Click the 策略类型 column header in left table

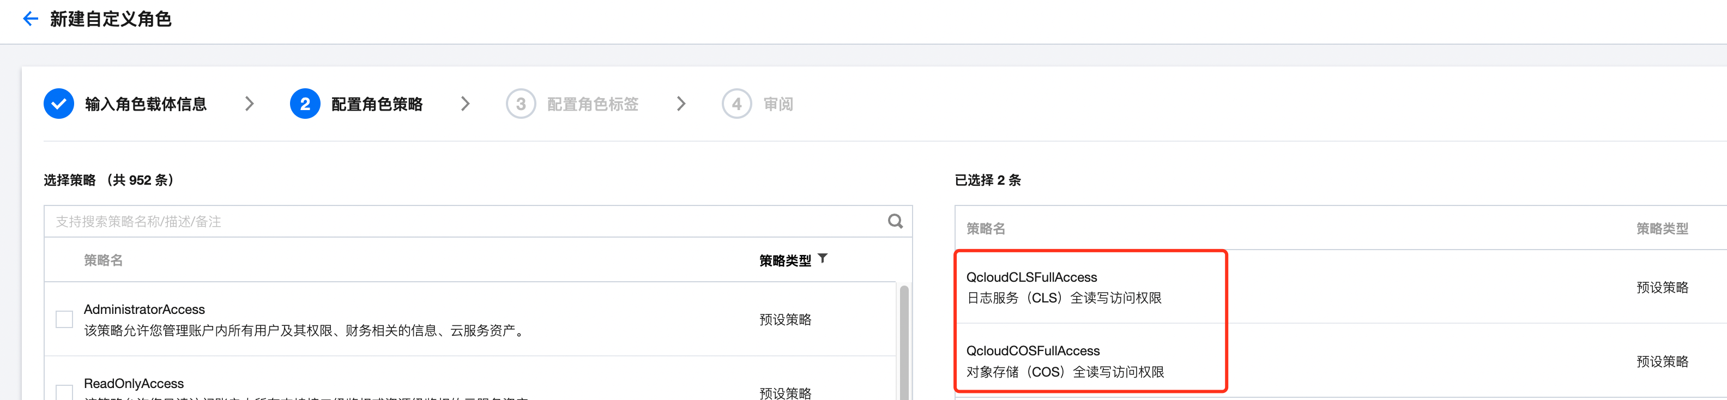pos(785,260)
